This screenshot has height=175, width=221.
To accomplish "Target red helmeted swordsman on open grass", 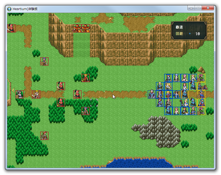I will click(61, 86).
